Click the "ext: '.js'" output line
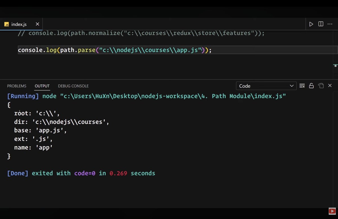338x219 pixels. (x=34, y=139)
